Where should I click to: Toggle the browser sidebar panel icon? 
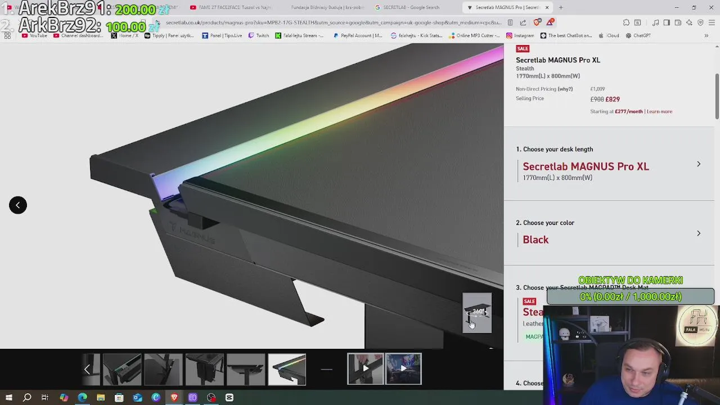click(667, 22)
